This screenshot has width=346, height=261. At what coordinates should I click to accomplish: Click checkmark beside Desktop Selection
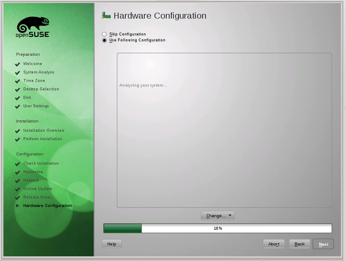17,90
